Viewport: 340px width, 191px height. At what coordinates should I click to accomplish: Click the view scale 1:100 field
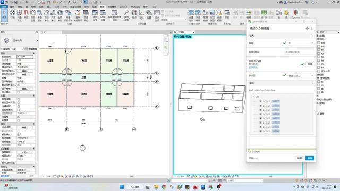[x=25, y=57]
